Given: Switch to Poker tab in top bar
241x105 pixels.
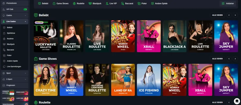Looking at the screenshot, I should click(142, 3).
